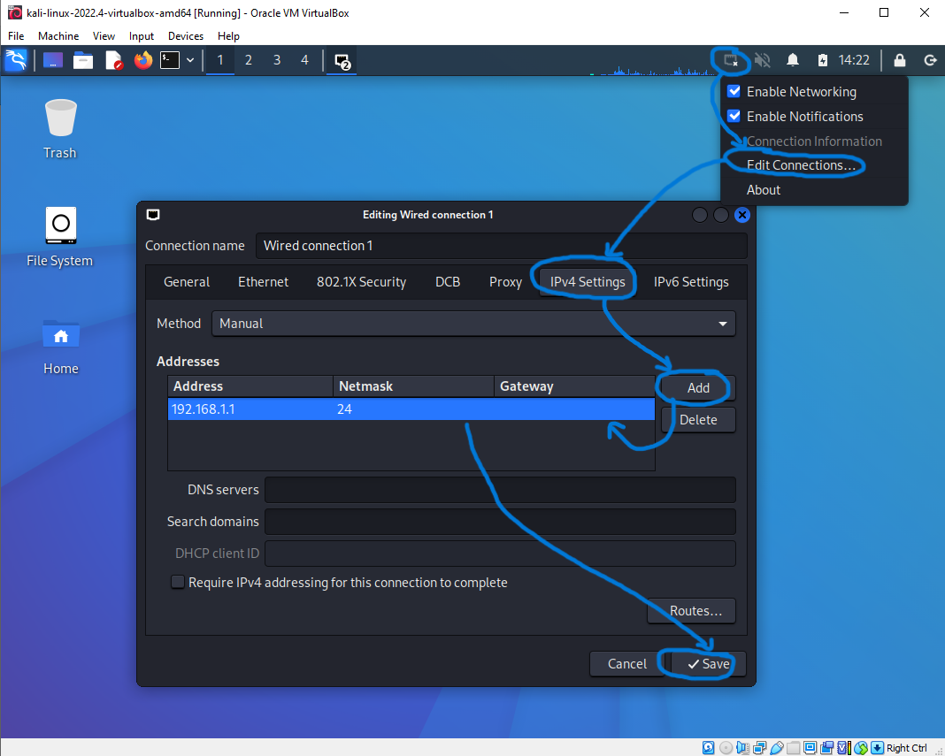Screen dimensions: 945x756
Task: Click the muted volume icon
Action: (762, 60)
